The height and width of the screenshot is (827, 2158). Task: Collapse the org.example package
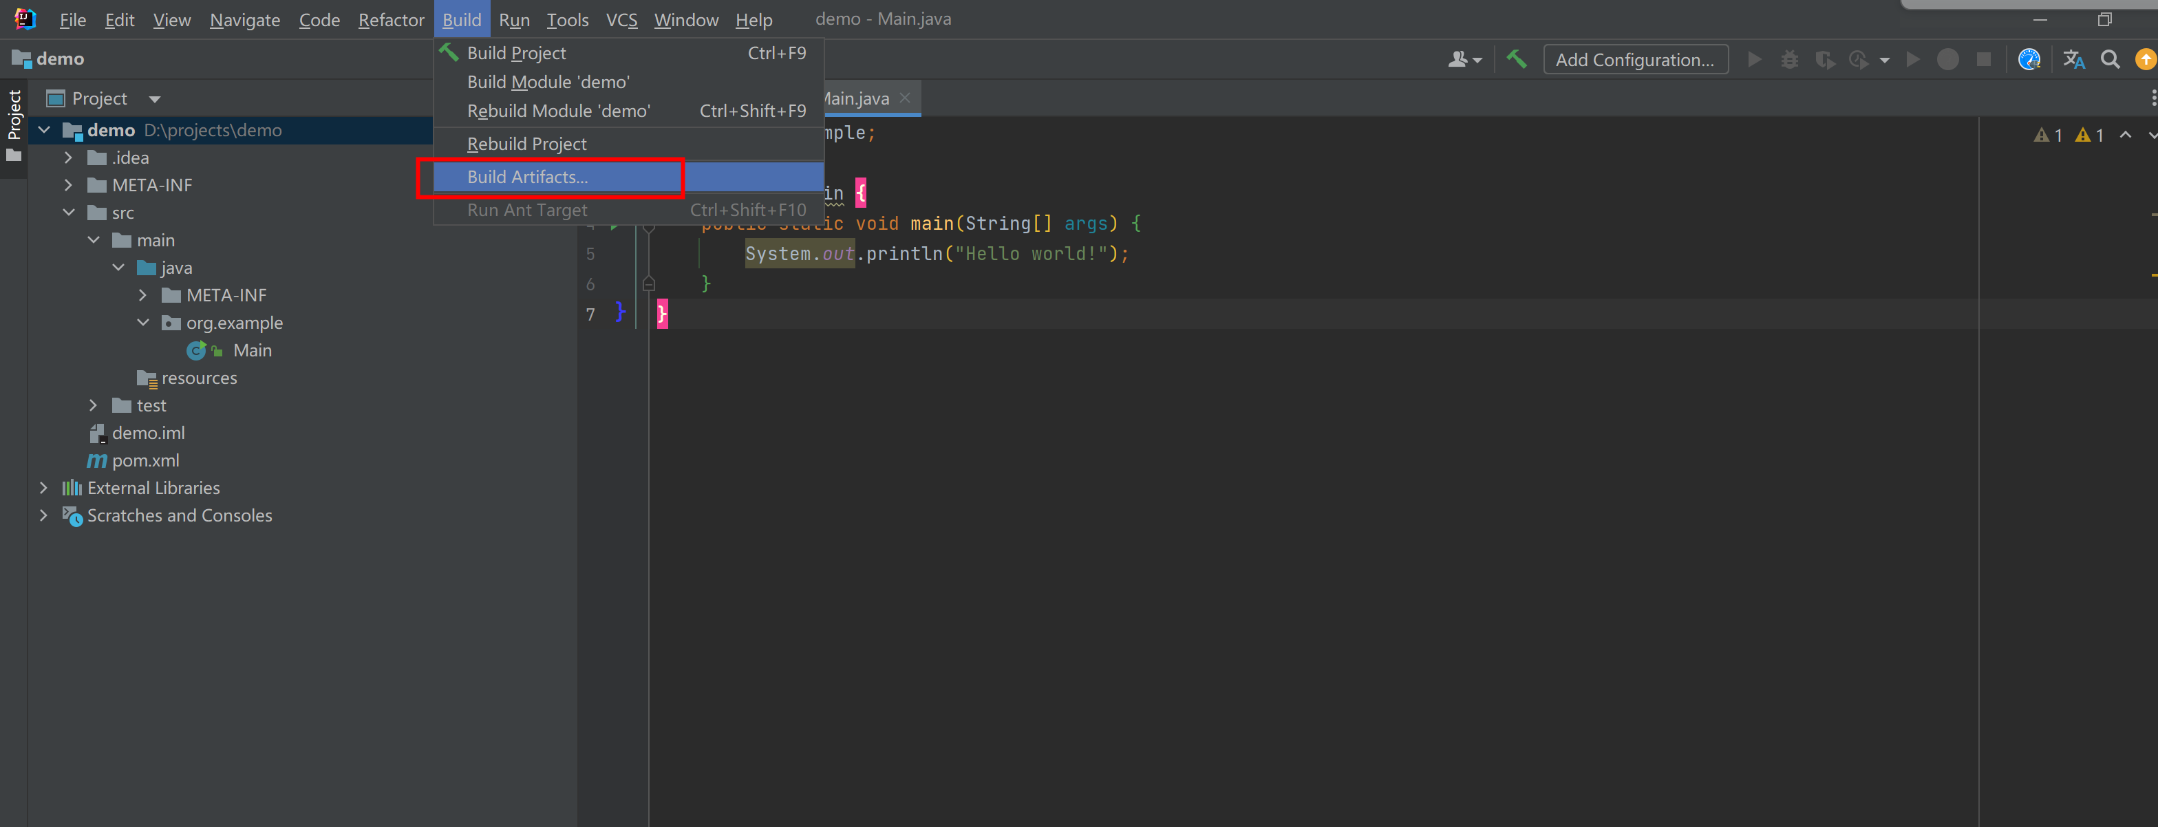coord(143,323)
